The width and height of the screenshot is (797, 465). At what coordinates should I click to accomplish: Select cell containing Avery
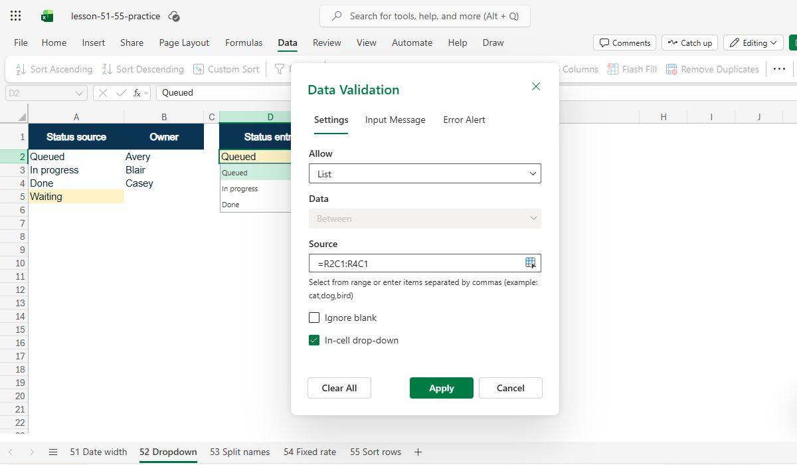164,157
